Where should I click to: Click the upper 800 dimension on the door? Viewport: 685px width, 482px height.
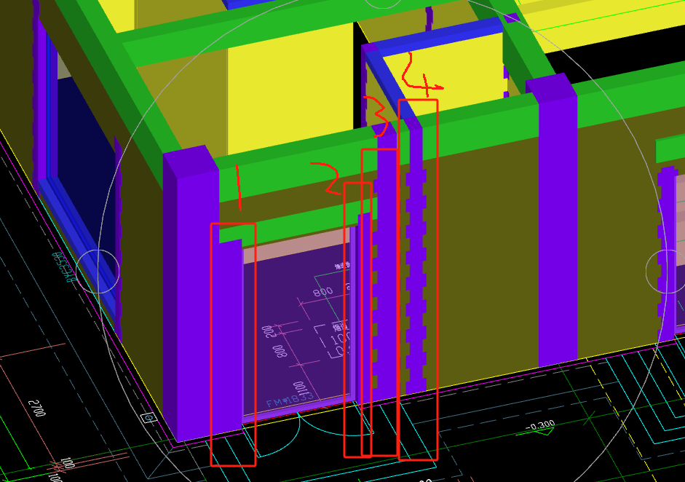point(323,291)
